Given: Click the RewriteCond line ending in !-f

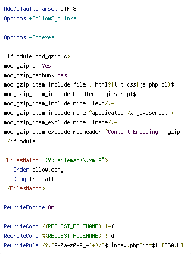Looking at the screenshot, I should point(59,226).
